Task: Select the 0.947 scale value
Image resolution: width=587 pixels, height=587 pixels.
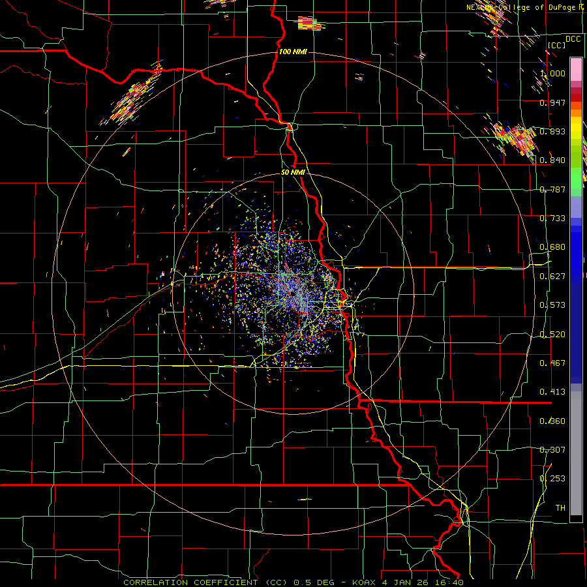Action: coord(552,102)
